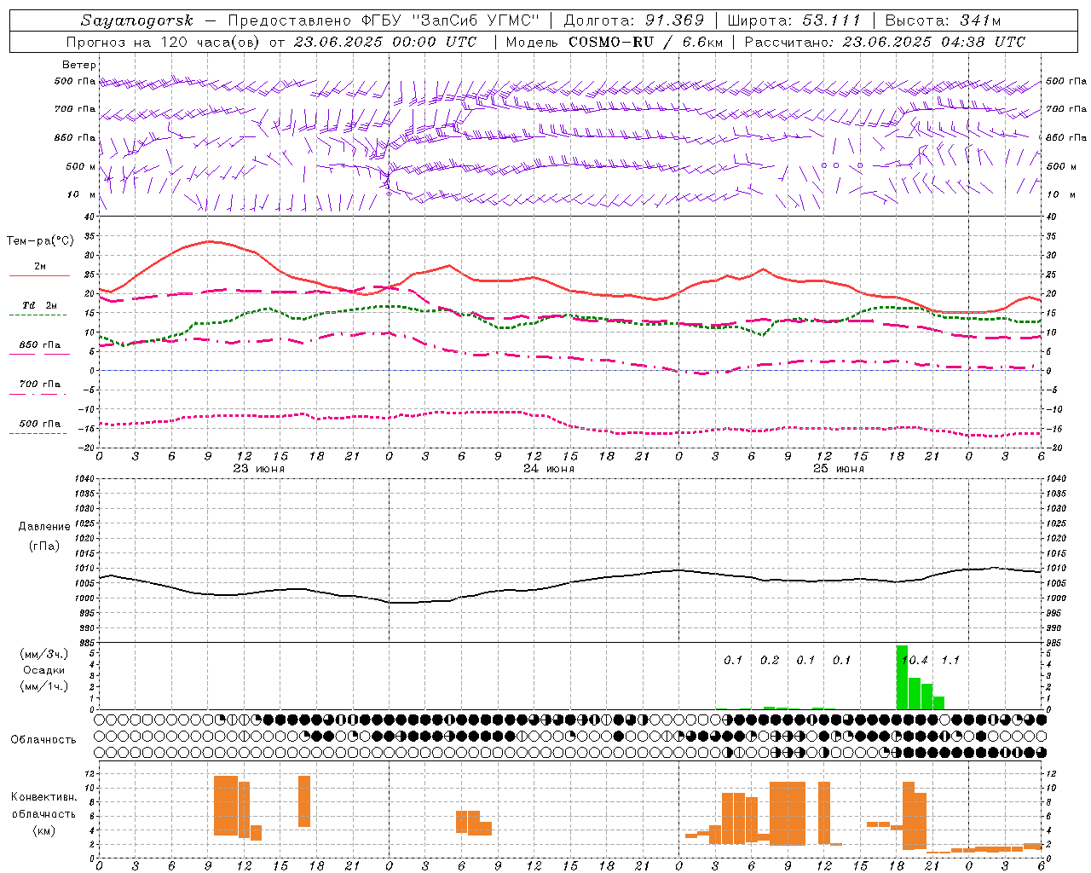Click the Осадки precipitation panel label
This screenshot has width=1091, height=873.
pos(44,670)
